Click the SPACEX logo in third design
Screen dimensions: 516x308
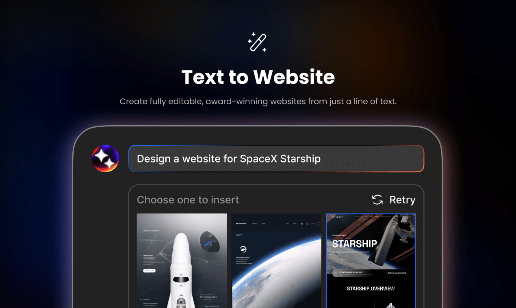[x=338, y=217]
